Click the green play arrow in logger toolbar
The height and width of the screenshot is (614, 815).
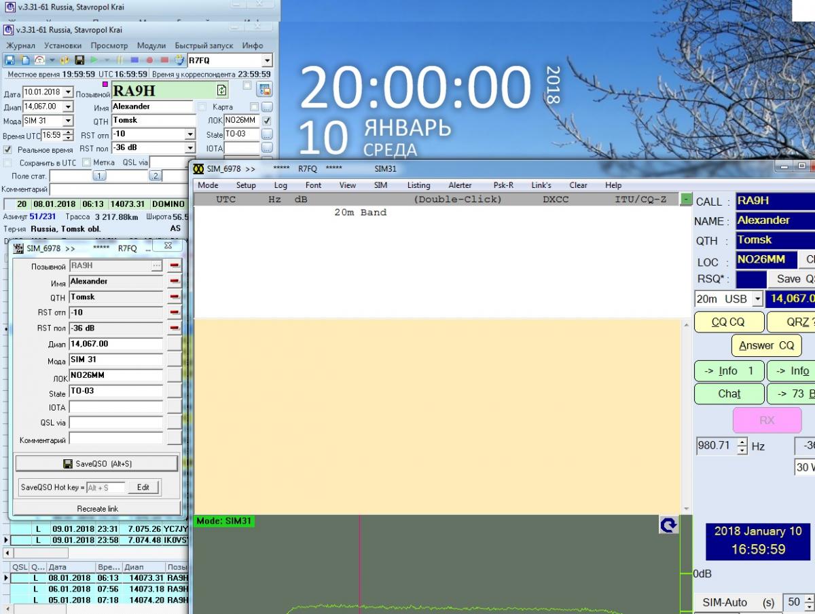tap(94, 60)
